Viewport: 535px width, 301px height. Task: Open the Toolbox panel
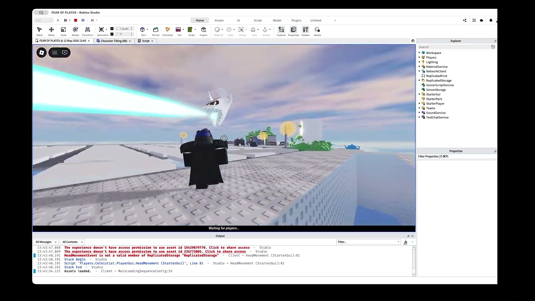[x=306, y=31]
